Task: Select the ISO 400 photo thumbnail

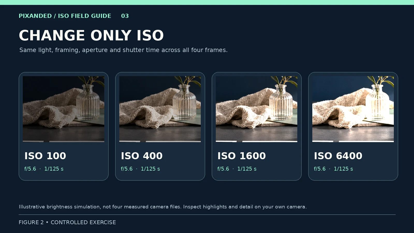Action: pyautogui.click(x=160, y=109)
